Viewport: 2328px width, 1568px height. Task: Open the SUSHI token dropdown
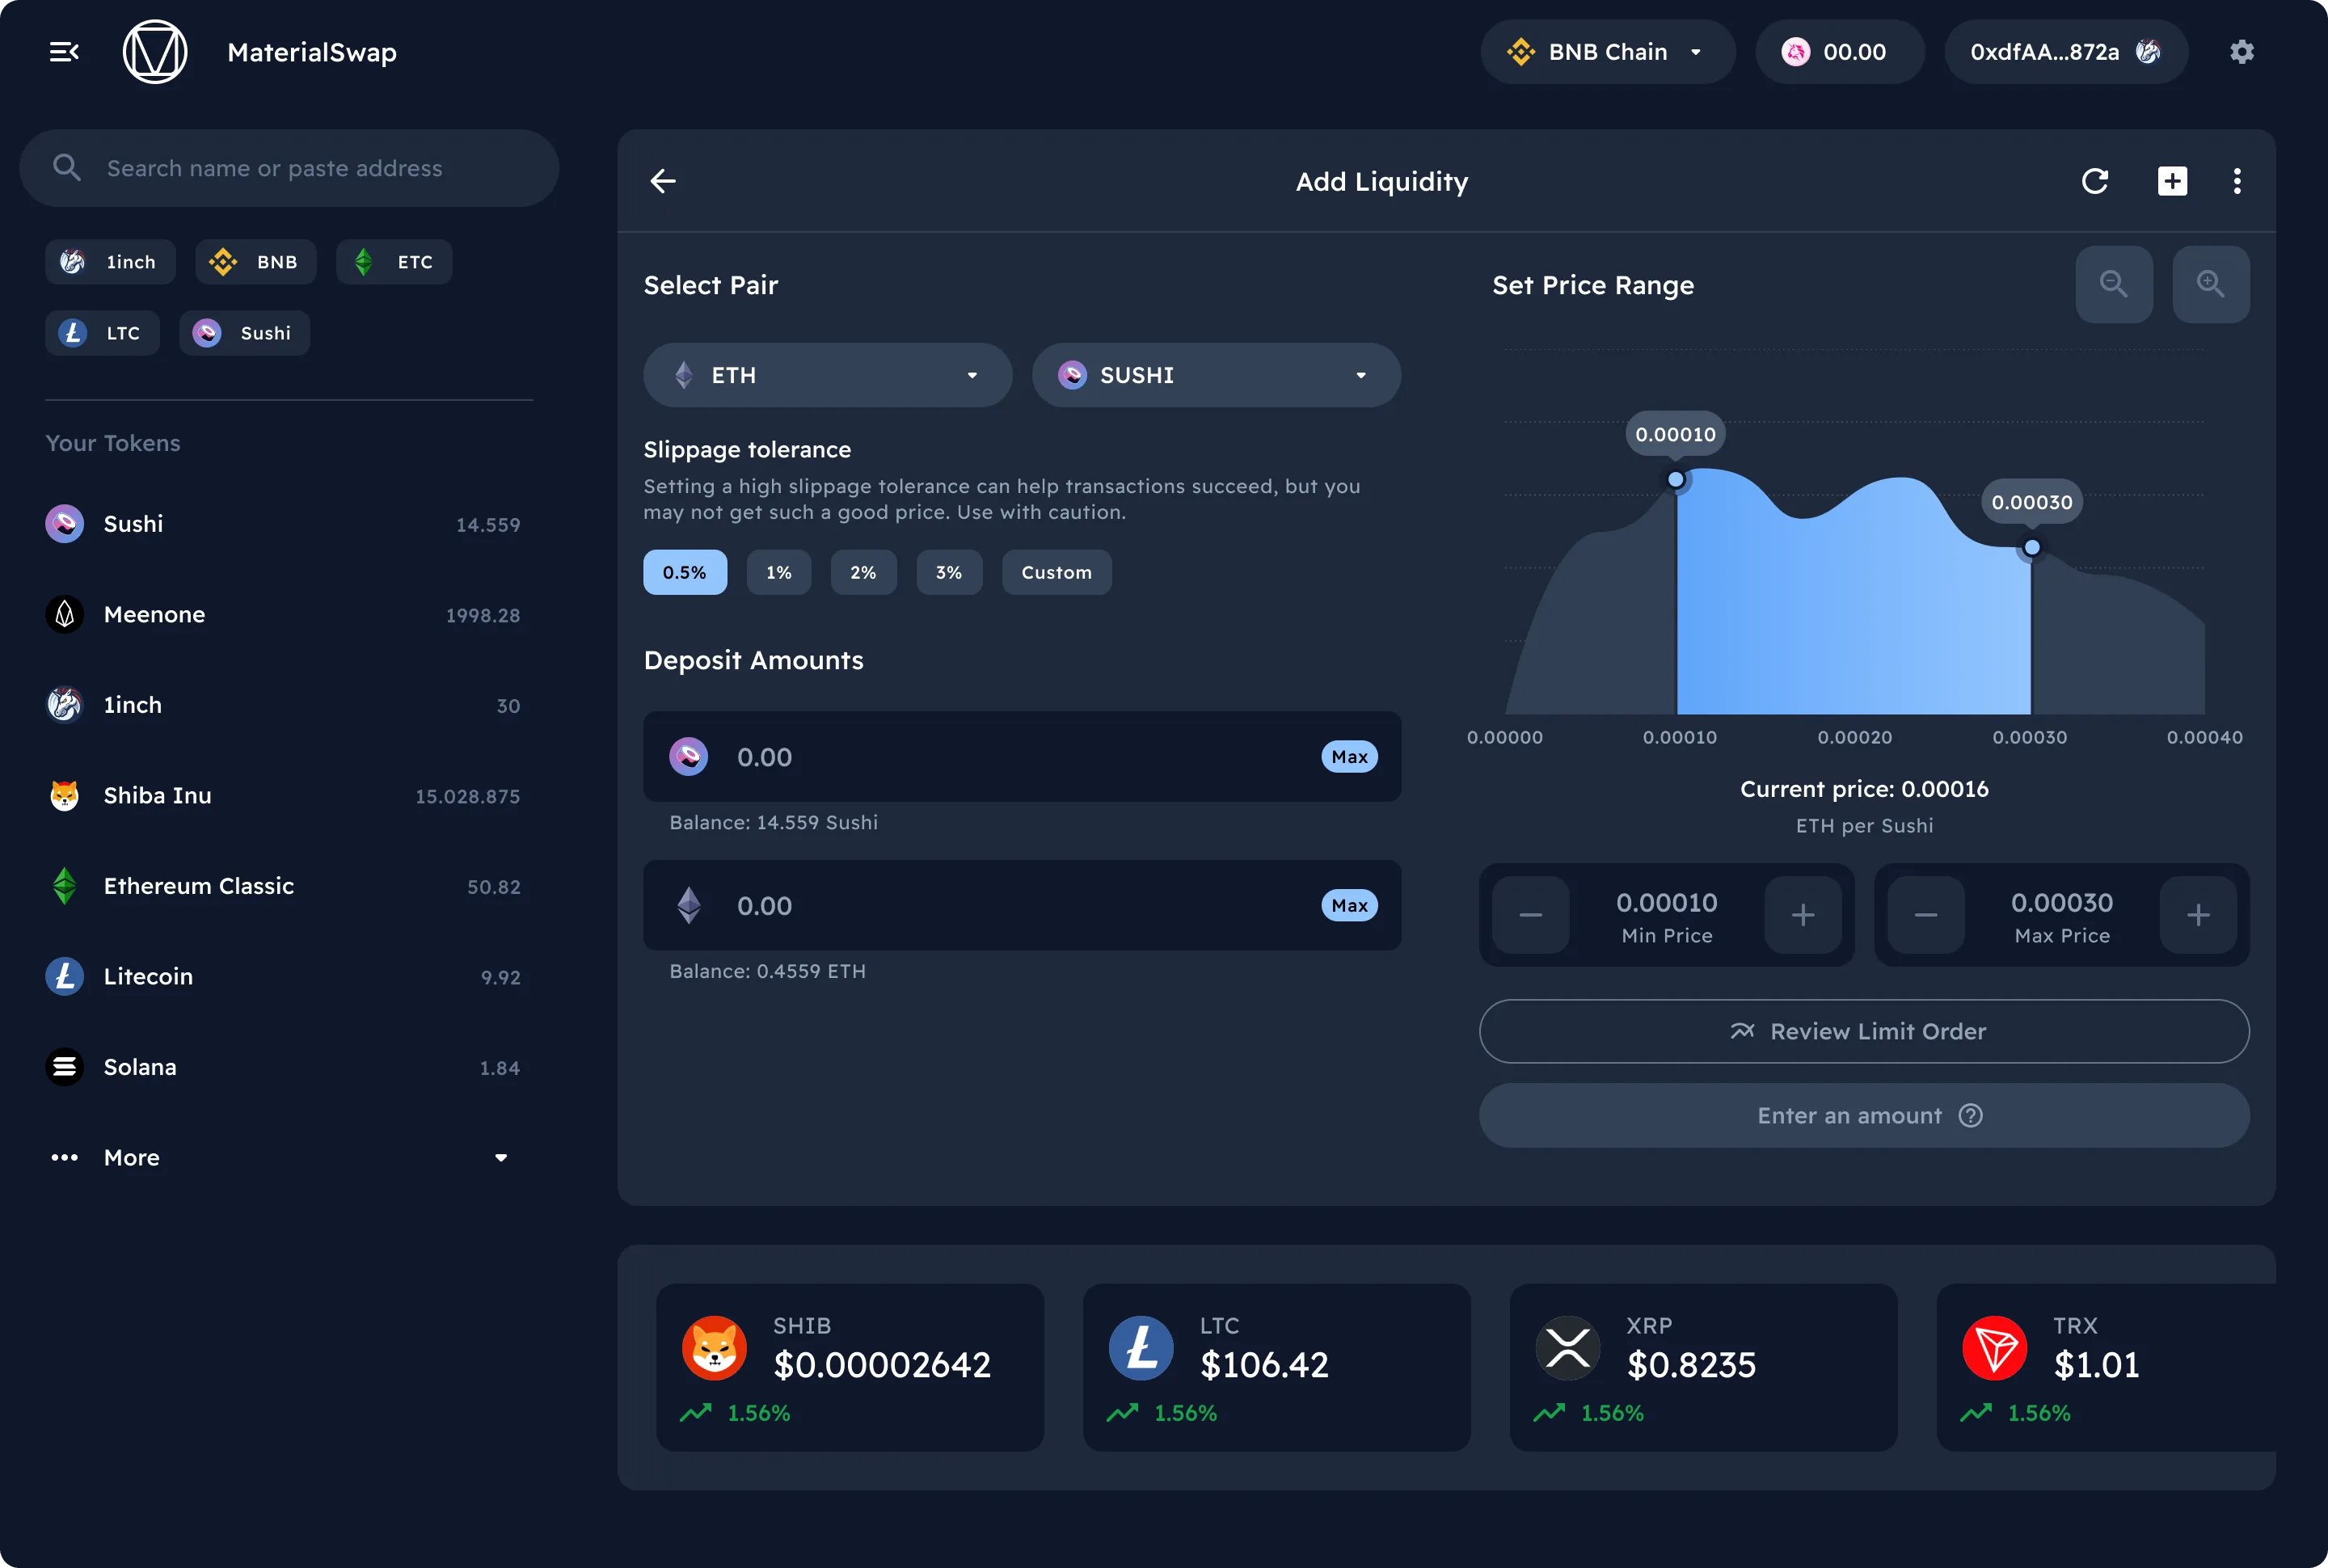click(1215, 375)
